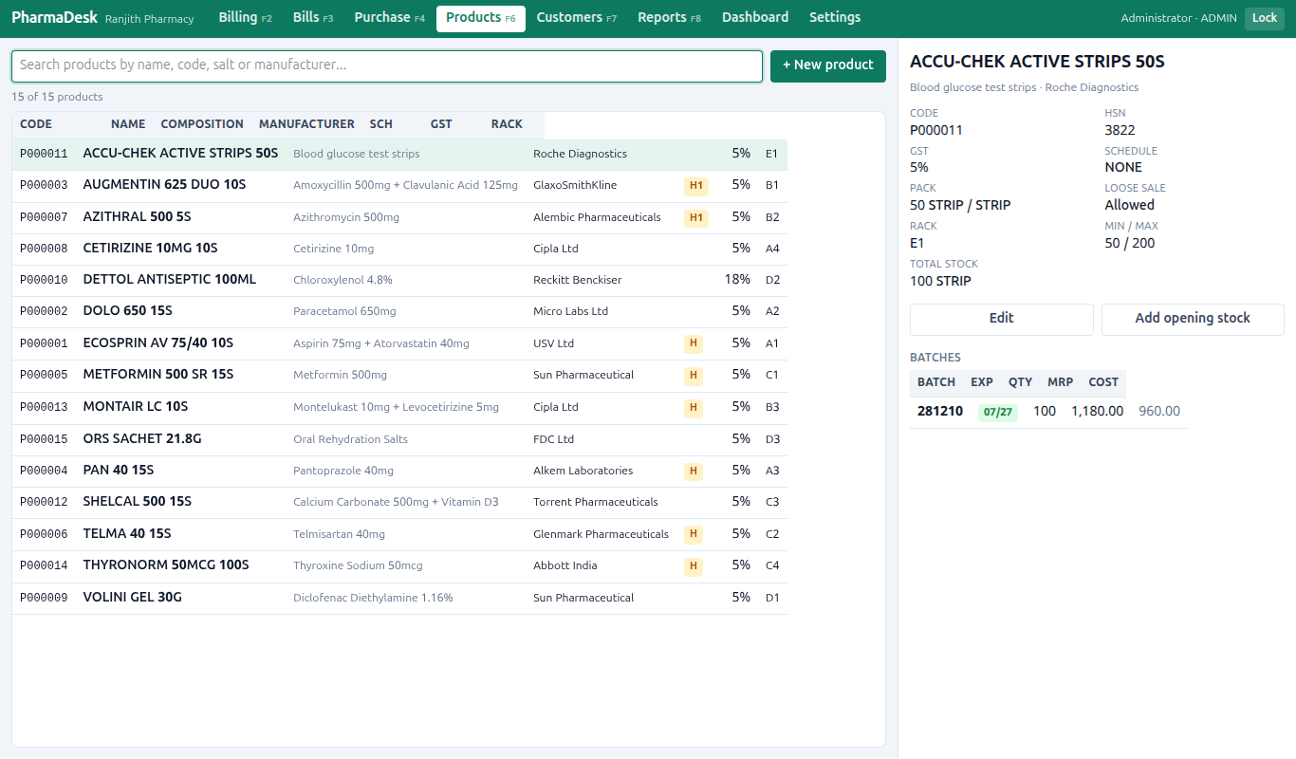Open the Dashboard tab
1296x759 pixels.
click(x=755, y=18)
